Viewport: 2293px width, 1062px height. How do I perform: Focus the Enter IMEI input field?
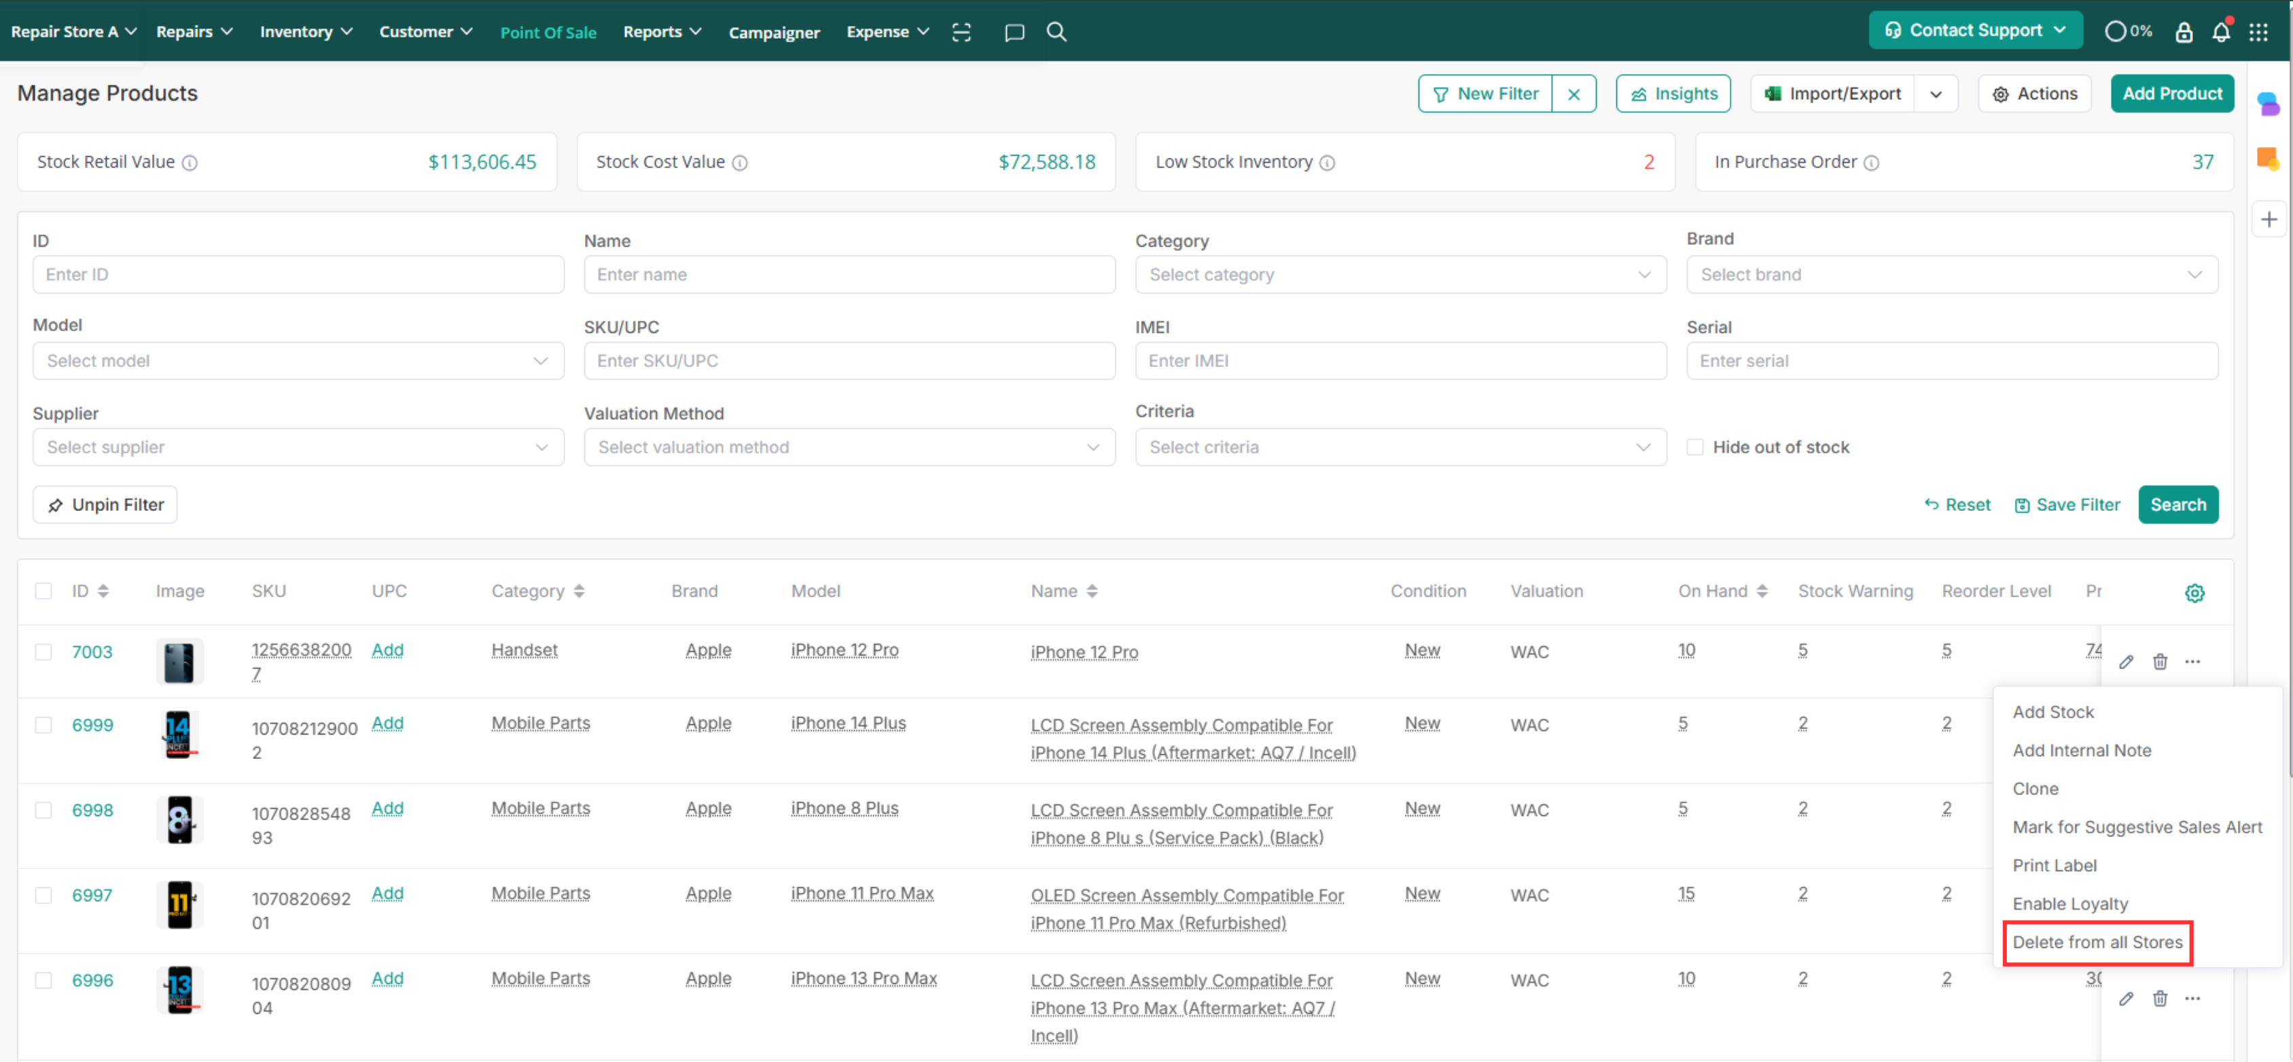pyautogui.click(x=1400, y=361)
